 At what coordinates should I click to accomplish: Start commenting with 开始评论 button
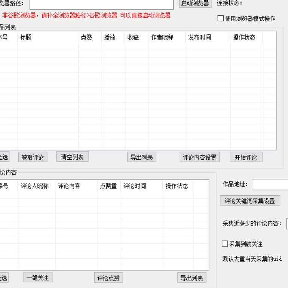click(x=246, y=157)
